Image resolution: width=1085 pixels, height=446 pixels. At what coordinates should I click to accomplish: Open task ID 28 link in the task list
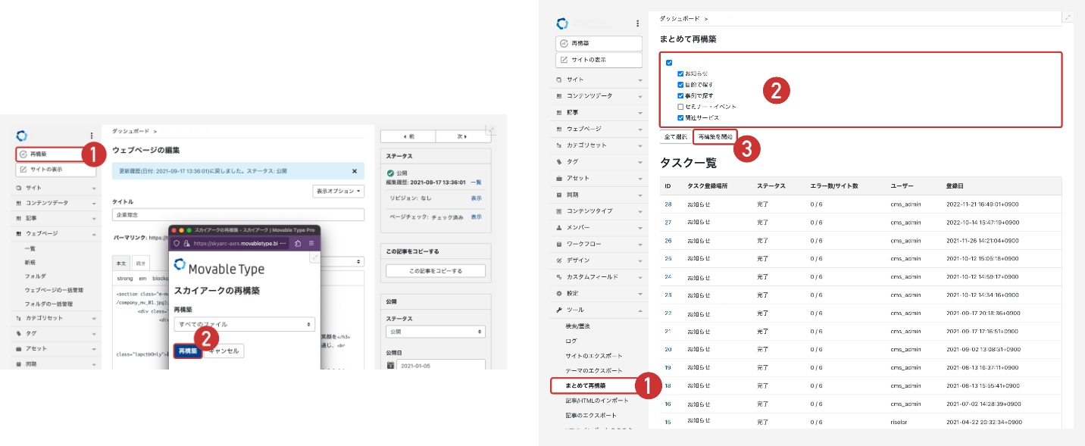coord(668,204)
